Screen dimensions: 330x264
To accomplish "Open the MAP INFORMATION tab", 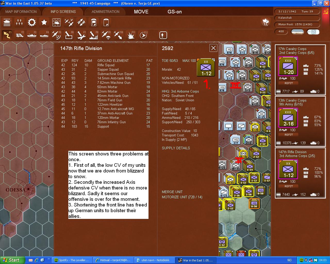I will pos(21,12).
